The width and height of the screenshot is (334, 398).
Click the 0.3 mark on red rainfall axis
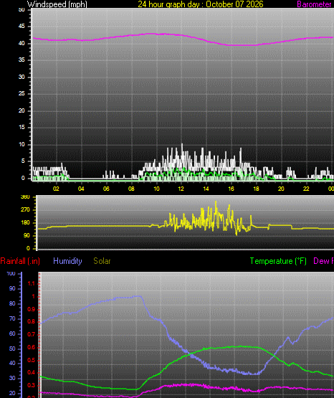tap(32, 386)
